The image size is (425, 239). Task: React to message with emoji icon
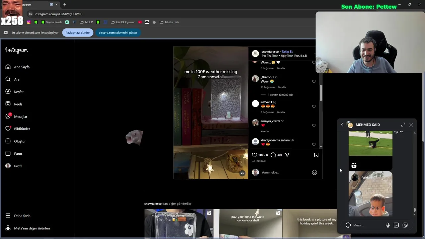[396, 132]
